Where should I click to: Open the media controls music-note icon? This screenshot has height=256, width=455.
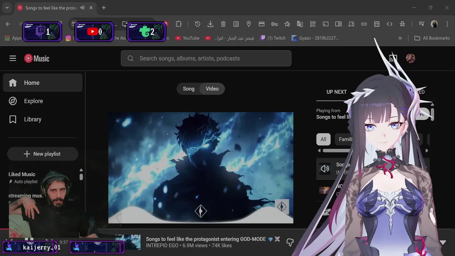pos(422,24)
